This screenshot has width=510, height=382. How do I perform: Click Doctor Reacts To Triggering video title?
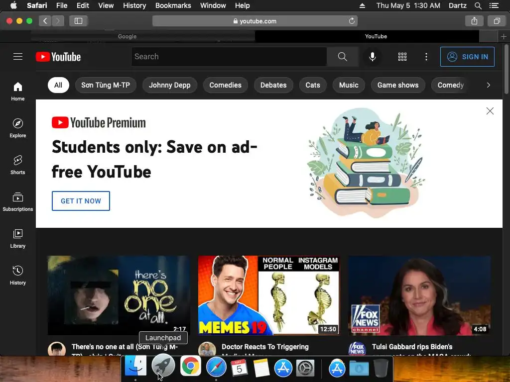coord(265,347)
